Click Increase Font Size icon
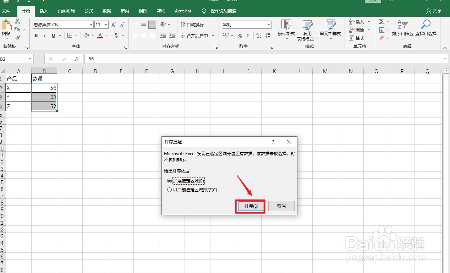The width and height of the screenshot is (450, 273). tap(114, 25)
